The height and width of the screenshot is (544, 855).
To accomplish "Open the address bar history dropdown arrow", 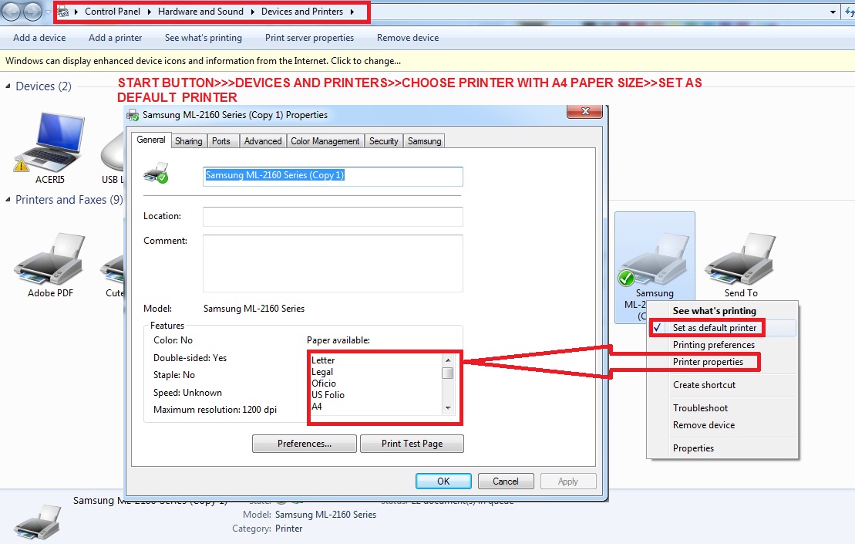I will (x=833, y=12).
